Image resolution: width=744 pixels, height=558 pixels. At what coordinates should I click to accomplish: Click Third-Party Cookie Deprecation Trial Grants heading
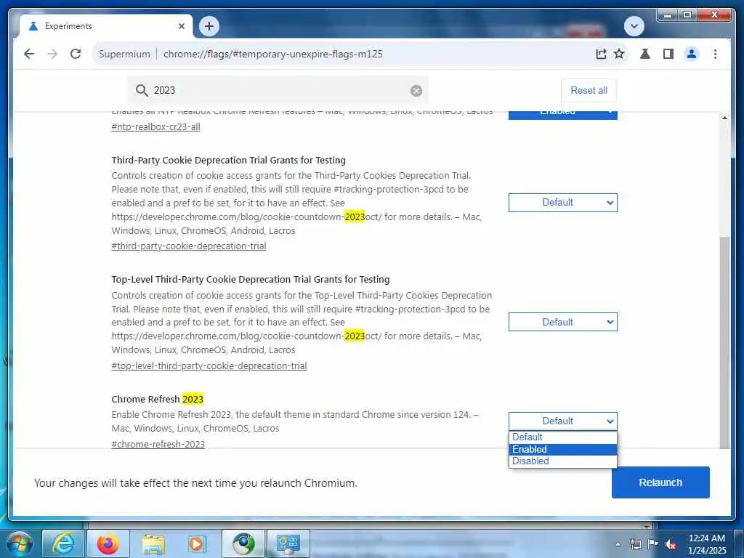229,160
